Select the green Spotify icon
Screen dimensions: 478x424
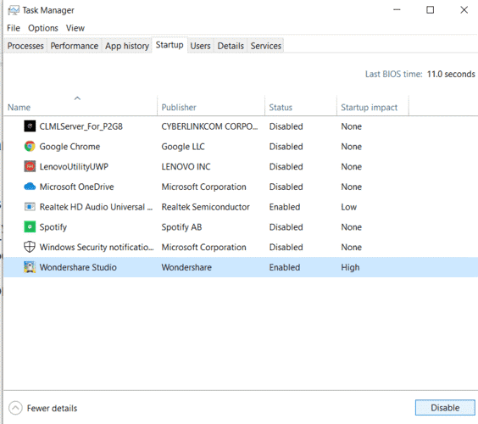[30, 227]
